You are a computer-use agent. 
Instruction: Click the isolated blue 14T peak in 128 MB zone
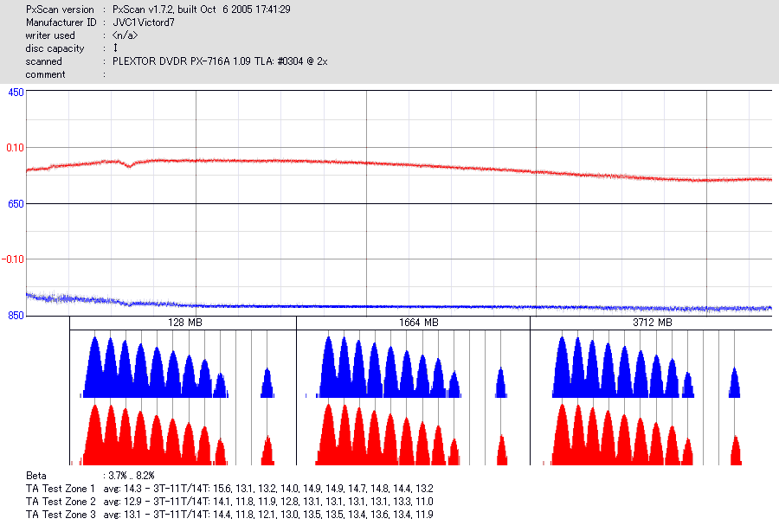tap(267, 383)
